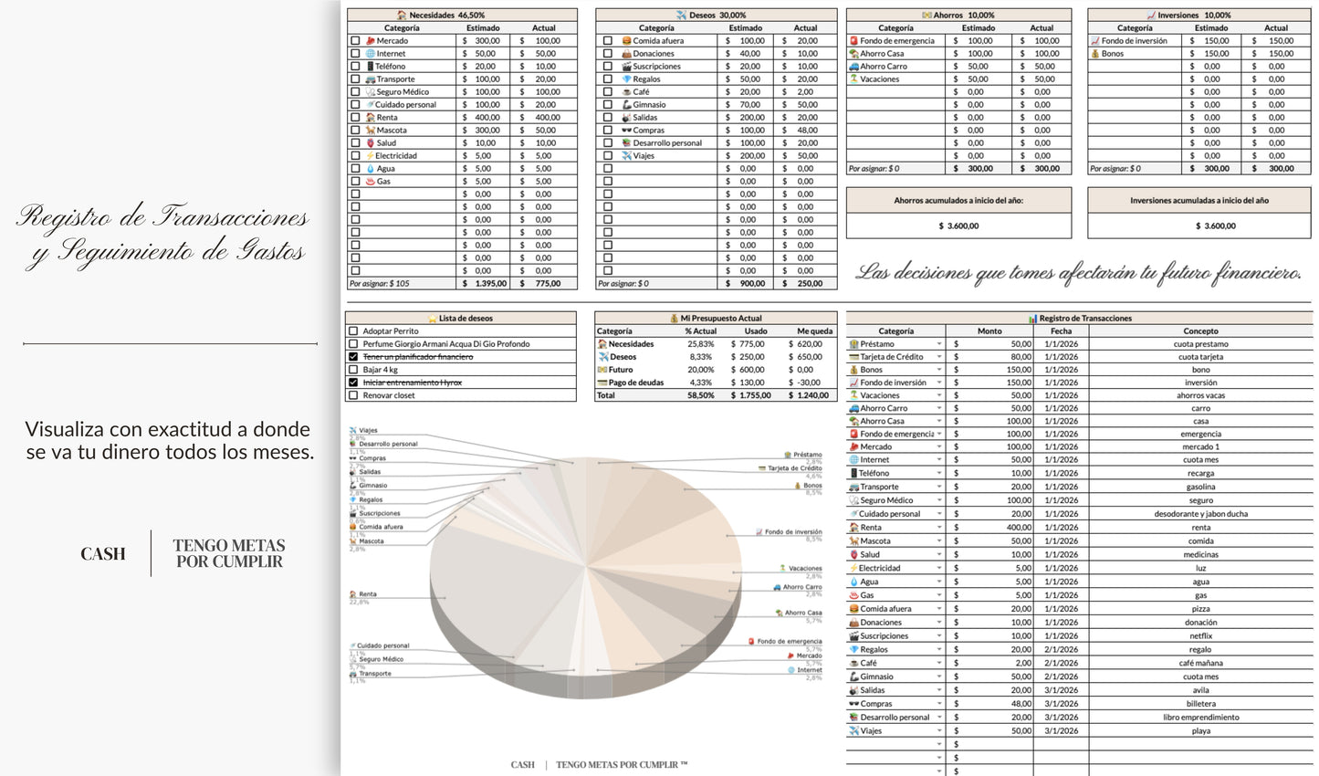Check the checkbox next to Mercado category
1319x776 pixels.
355,40
